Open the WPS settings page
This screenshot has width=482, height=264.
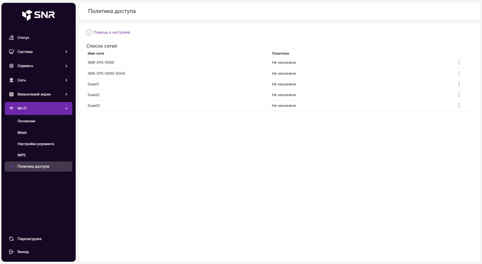[22, 155]
